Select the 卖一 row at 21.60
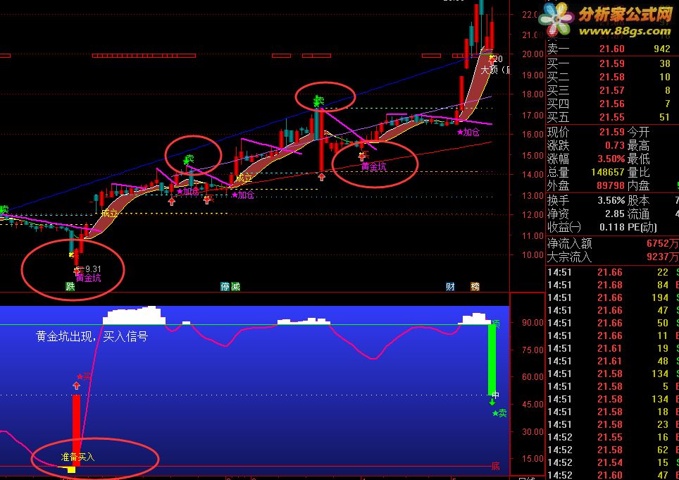The height and width of the screenshot is (480, 679). tap(611, 49)
